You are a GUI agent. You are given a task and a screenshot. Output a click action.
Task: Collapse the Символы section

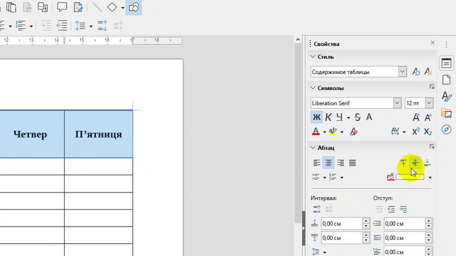[x=313, y=88]
